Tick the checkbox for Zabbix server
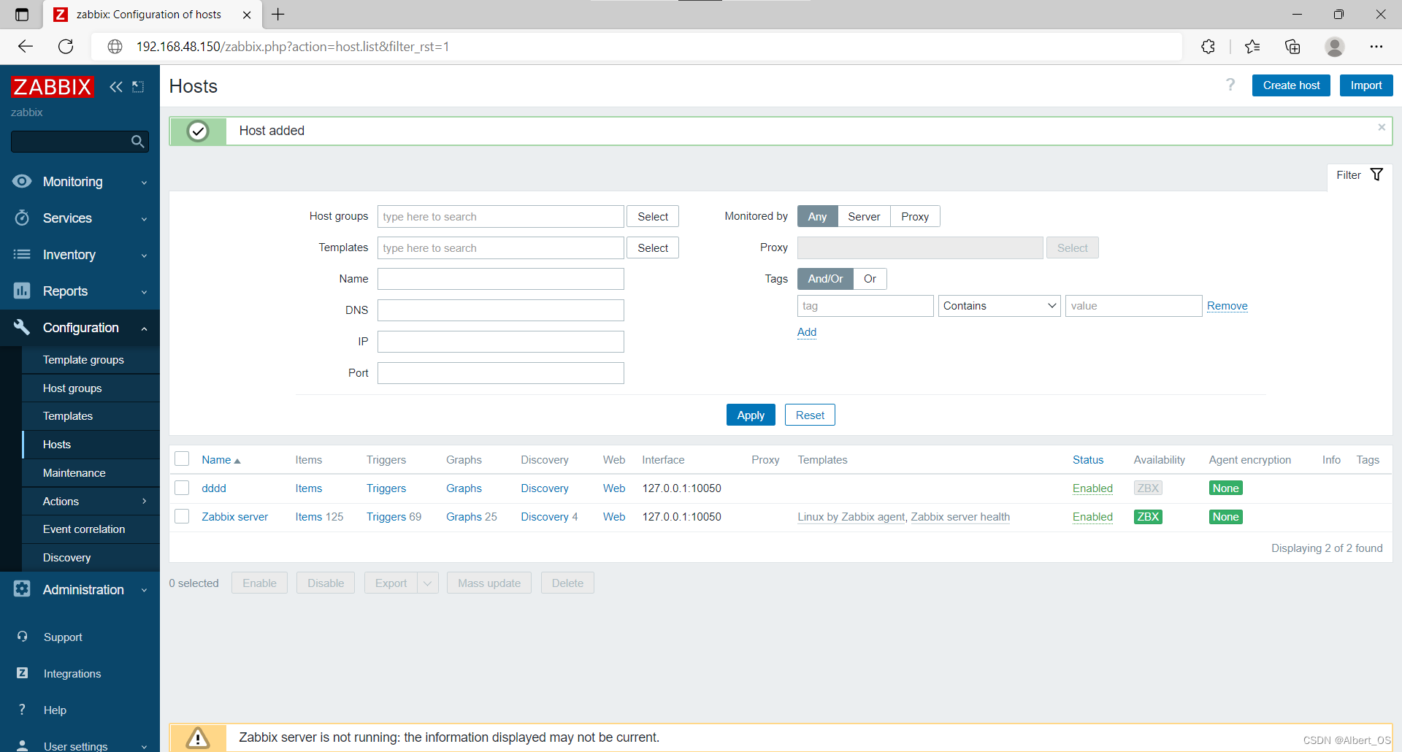 coord(183,516)
